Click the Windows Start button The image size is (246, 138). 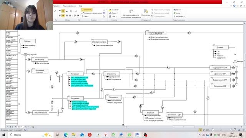click(4, 135)
